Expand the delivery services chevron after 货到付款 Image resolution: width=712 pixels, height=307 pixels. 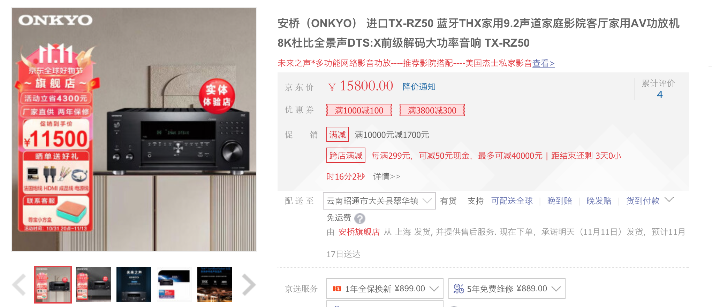click(669, 200)
